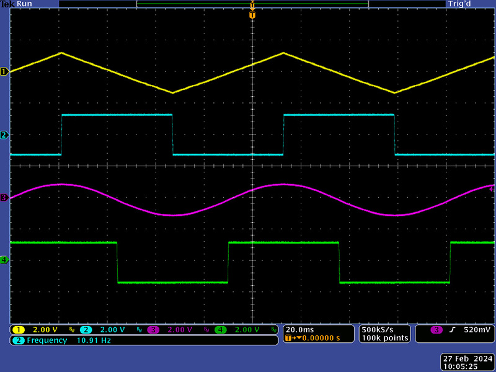Toggle the Run acquisition status indicator

[24, 4]
